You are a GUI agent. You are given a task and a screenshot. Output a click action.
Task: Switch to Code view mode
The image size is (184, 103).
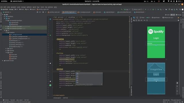(167, 15)
